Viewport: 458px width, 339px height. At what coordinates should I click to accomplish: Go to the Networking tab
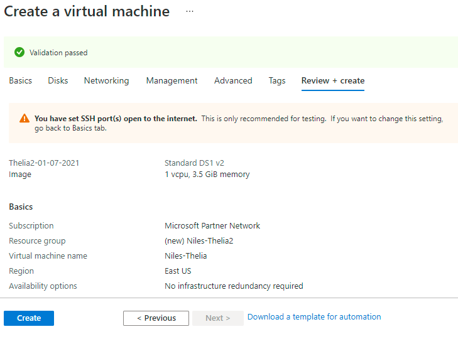(x=106, y=81)
